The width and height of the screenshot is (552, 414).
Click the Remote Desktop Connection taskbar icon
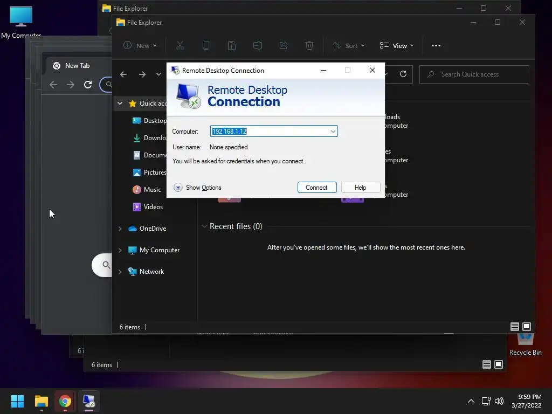(x=89, y=401)
